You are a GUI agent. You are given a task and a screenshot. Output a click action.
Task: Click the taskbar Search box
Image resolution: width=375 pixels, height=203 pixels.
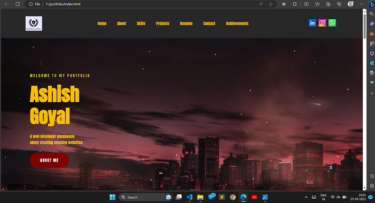145,197
